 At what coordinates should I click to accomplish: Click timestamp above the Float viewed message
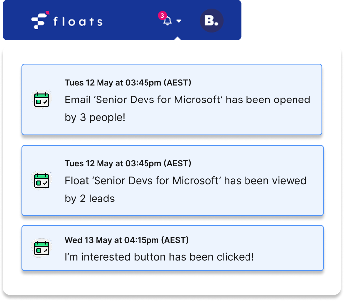[x=128, y=163]
